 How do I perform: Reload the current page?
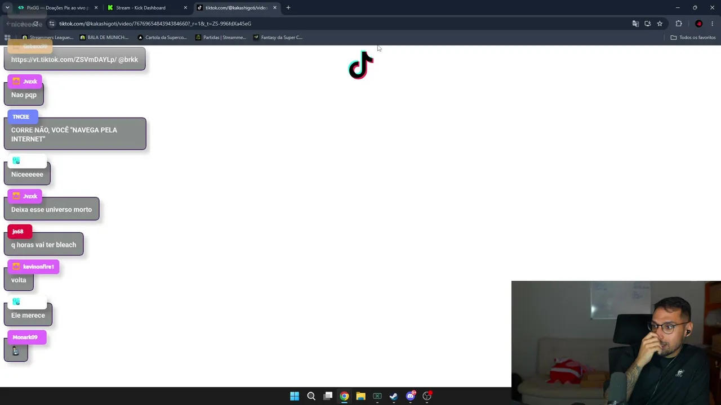(35, 24)
